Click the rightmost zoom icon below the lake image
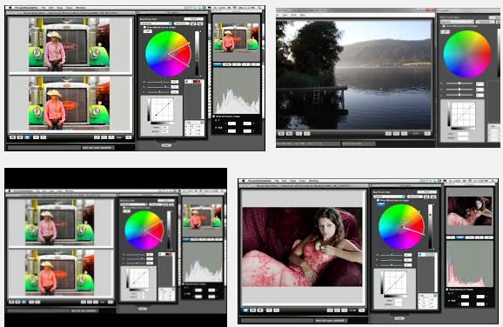 (427, 134)
